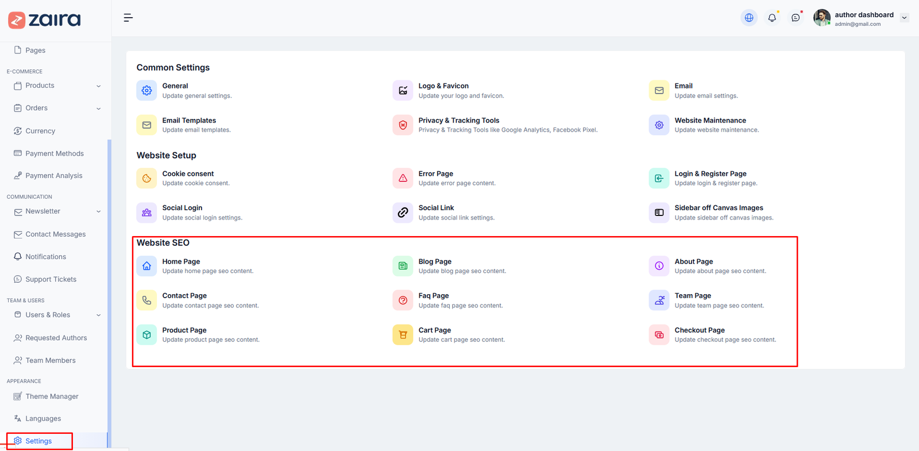919x451 pixels.
Task: Click the Social Link chain icon
Action: 403,213
